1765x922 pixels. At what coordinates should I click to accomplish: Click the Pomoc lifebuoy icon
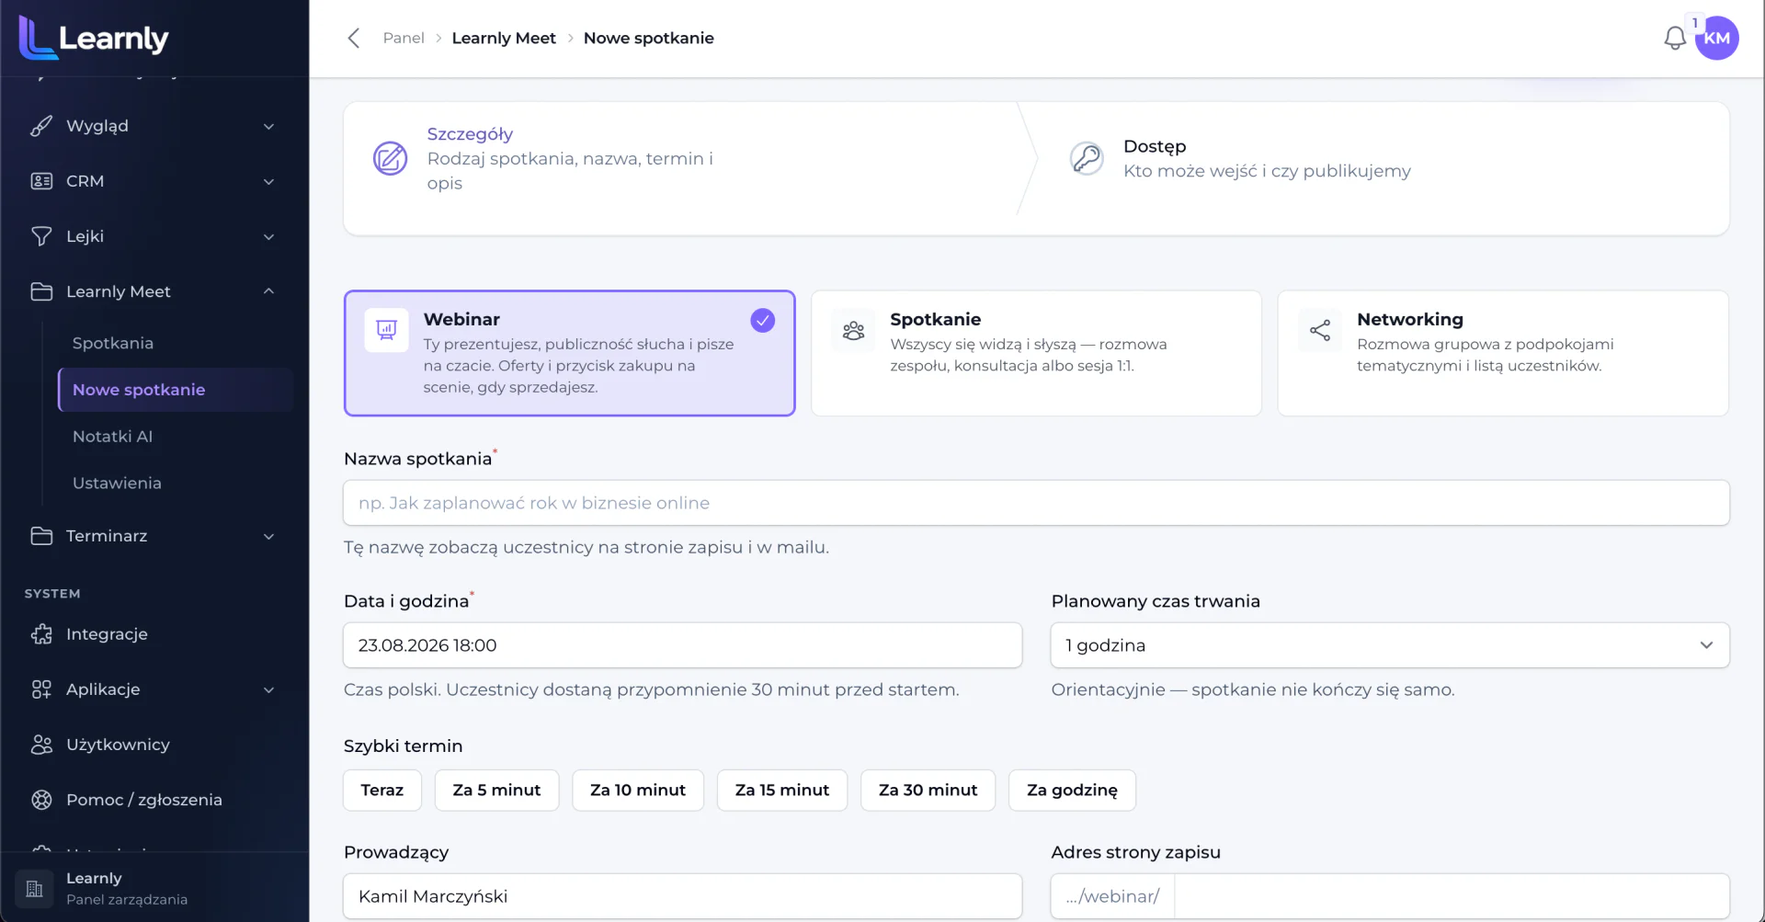pos(41,800)
